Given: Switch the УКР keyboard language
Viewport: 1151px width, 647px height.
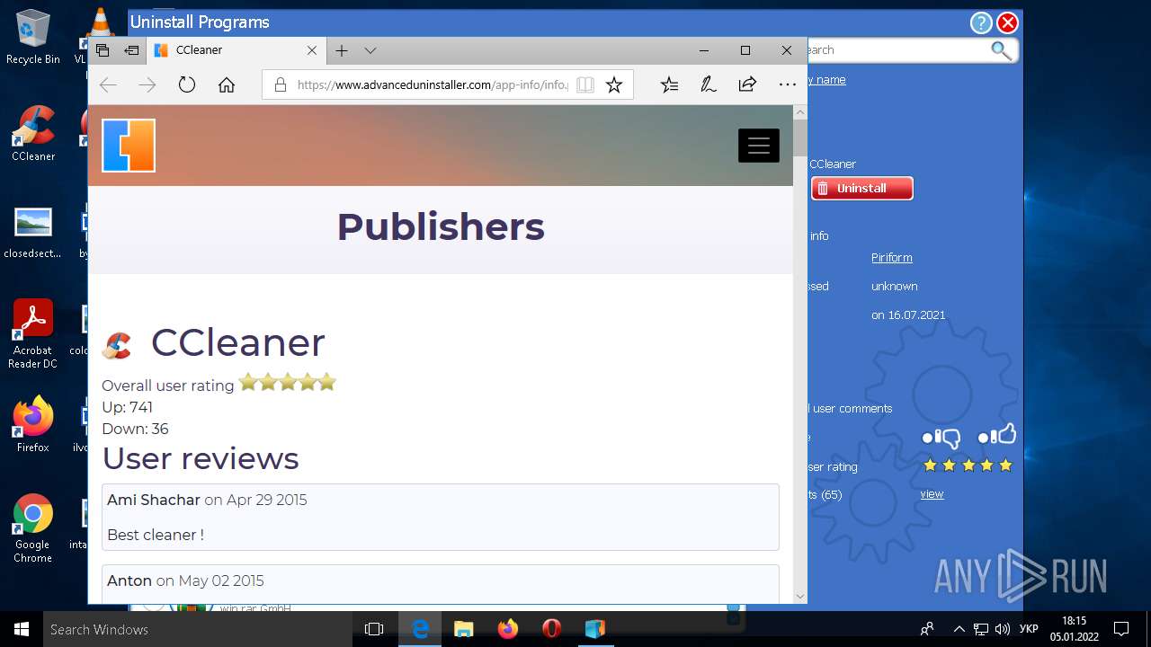Looking at the screenshot, I should coord(1030,629).
